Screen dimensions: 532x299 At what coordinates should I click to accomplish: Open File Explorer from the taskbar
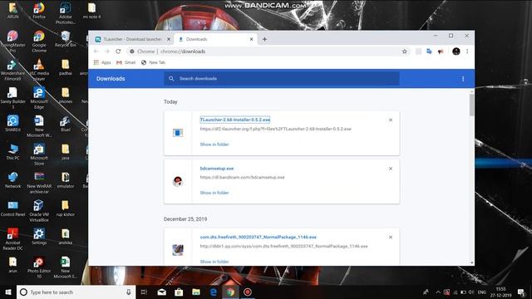196,292
